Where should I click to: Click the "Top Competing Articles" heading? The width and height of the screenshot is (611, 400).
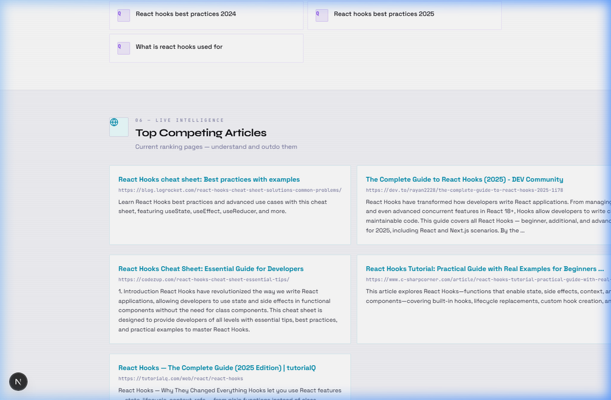(201, 133)
